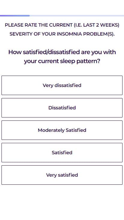Pick Moderately Satisfied as your answer
The width and height of the screenshot is (124, 220).
click(x=62, y=130)
